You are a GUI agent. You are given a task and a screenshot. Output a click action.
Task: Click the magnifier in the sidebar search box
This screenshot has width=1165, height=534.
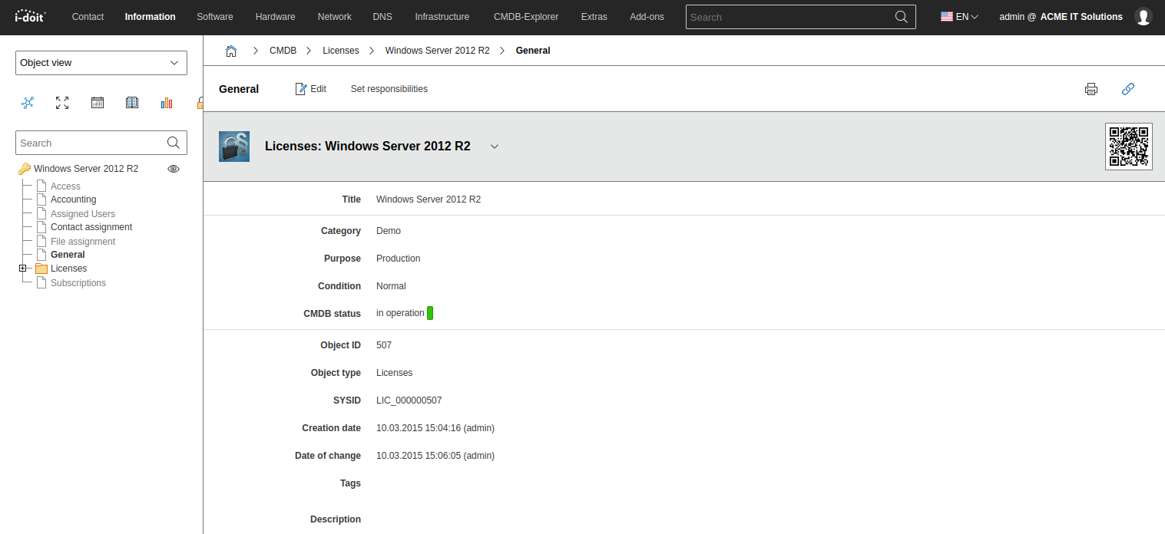(174, 142)
